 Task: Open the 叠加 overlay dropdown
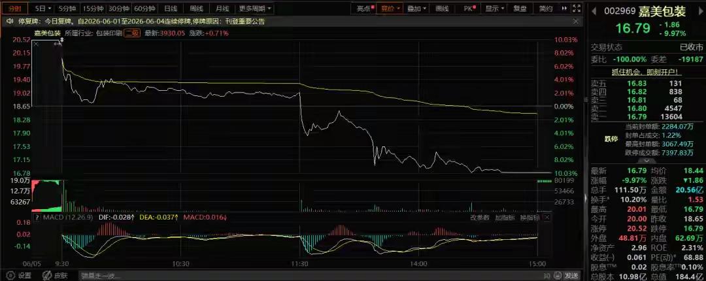click(x=416, y=8)
